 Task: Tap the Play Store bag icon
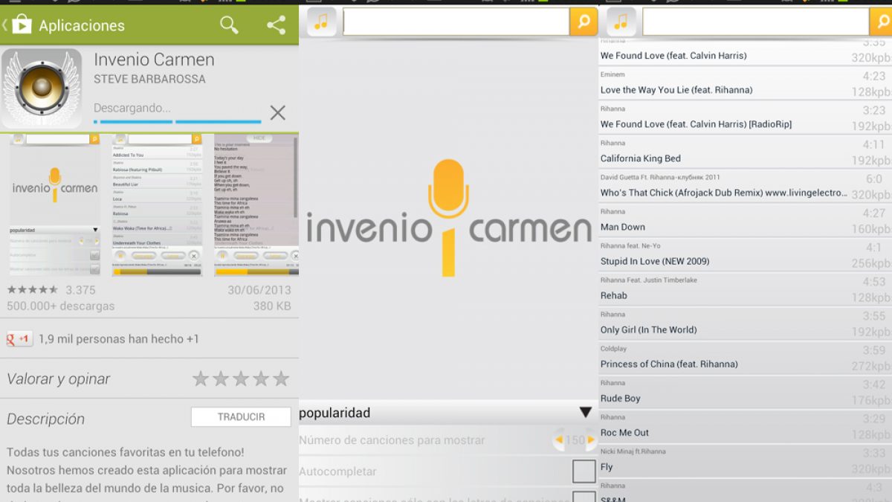[21, 25]
